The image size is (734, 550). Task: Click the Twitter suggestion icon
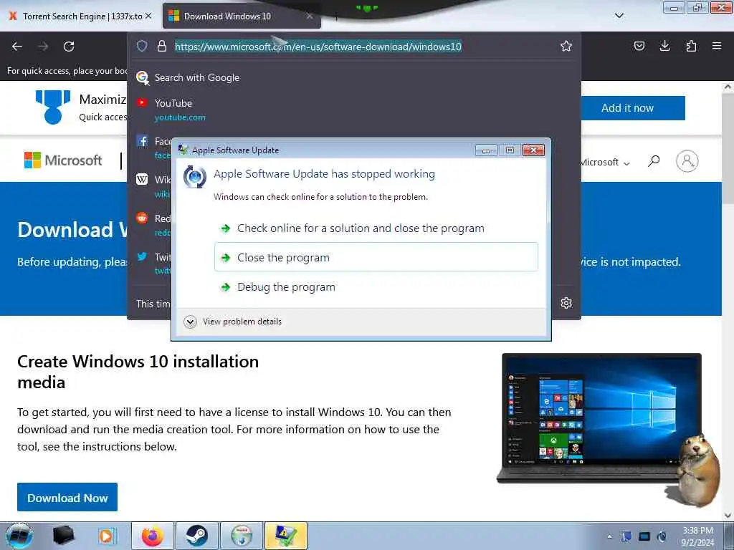click(142, 256)
